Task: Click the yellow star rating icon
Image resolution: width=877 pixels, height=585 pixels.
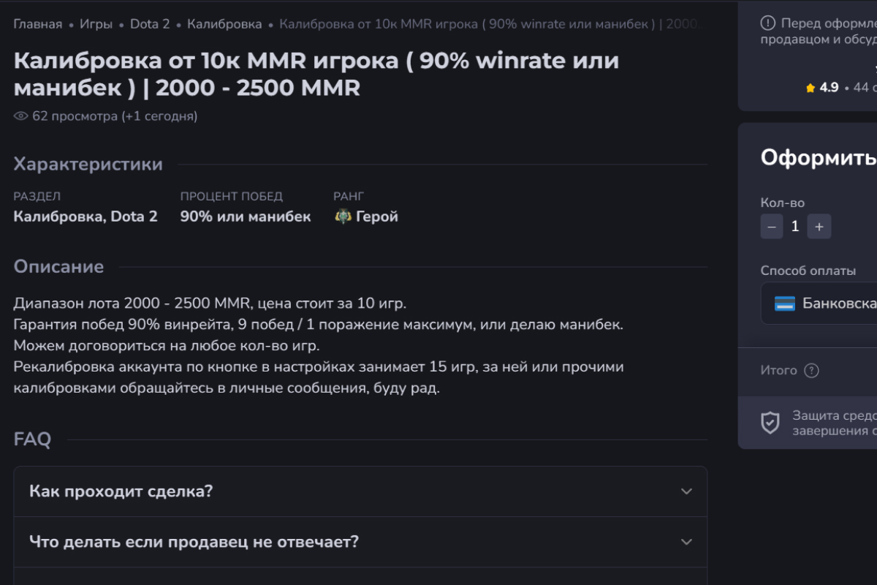Action: 810,88
